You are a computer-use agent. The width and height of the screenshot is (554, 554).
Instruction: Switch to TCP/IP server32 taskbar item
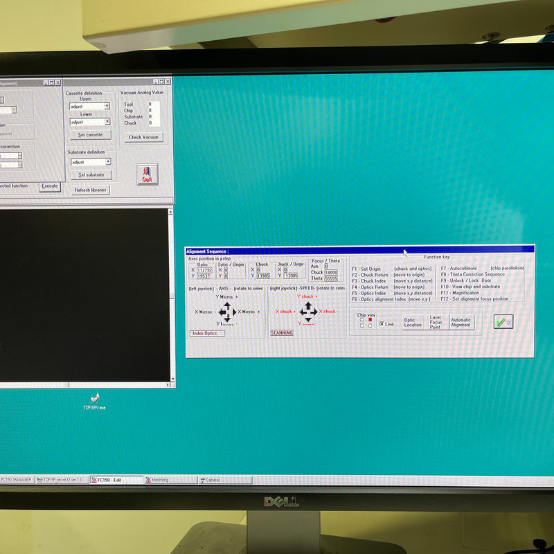pos(61,479)
